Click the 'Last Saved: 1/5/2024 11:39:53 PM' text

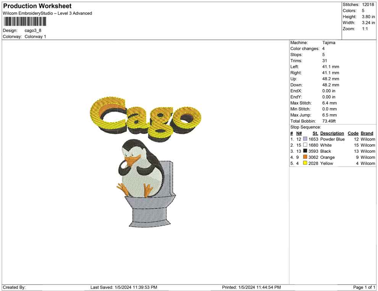coord(124,287)
